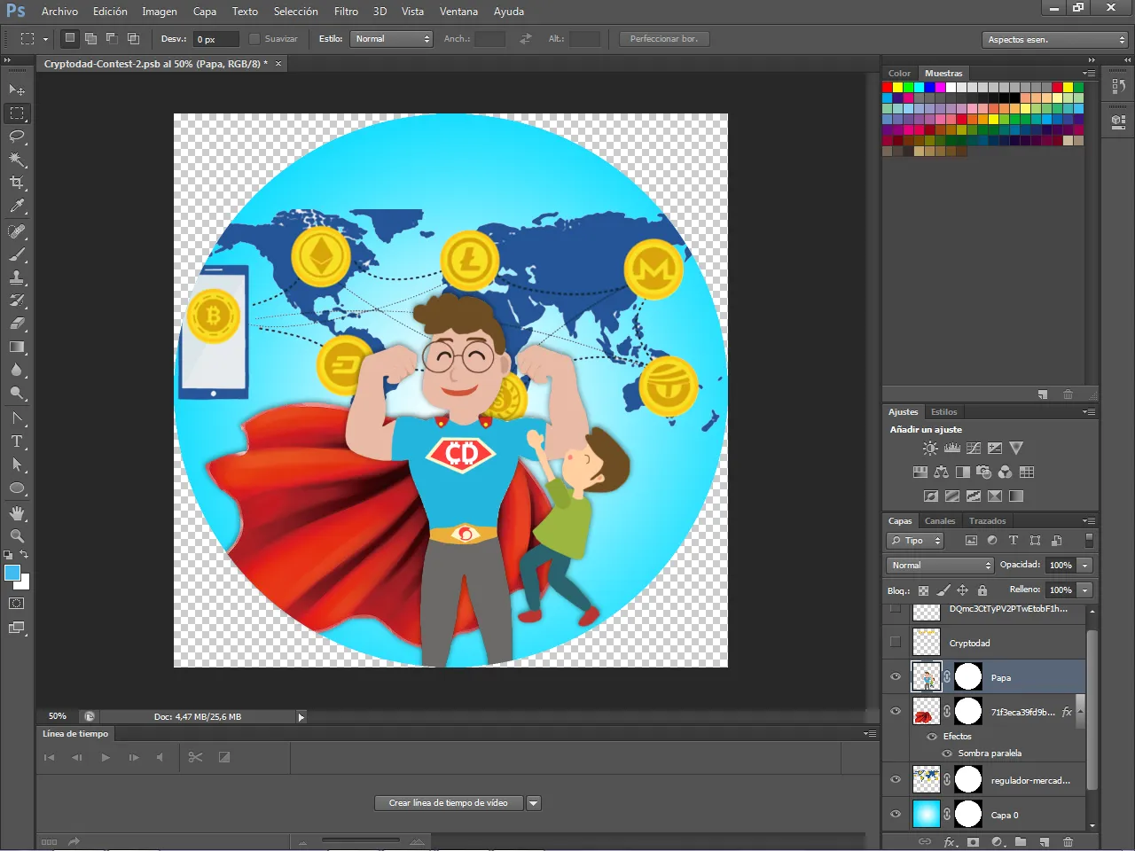Viewport: 1135px width, 851px height.
Task: Show the Cryptodad layer
Action: point(896,642)
